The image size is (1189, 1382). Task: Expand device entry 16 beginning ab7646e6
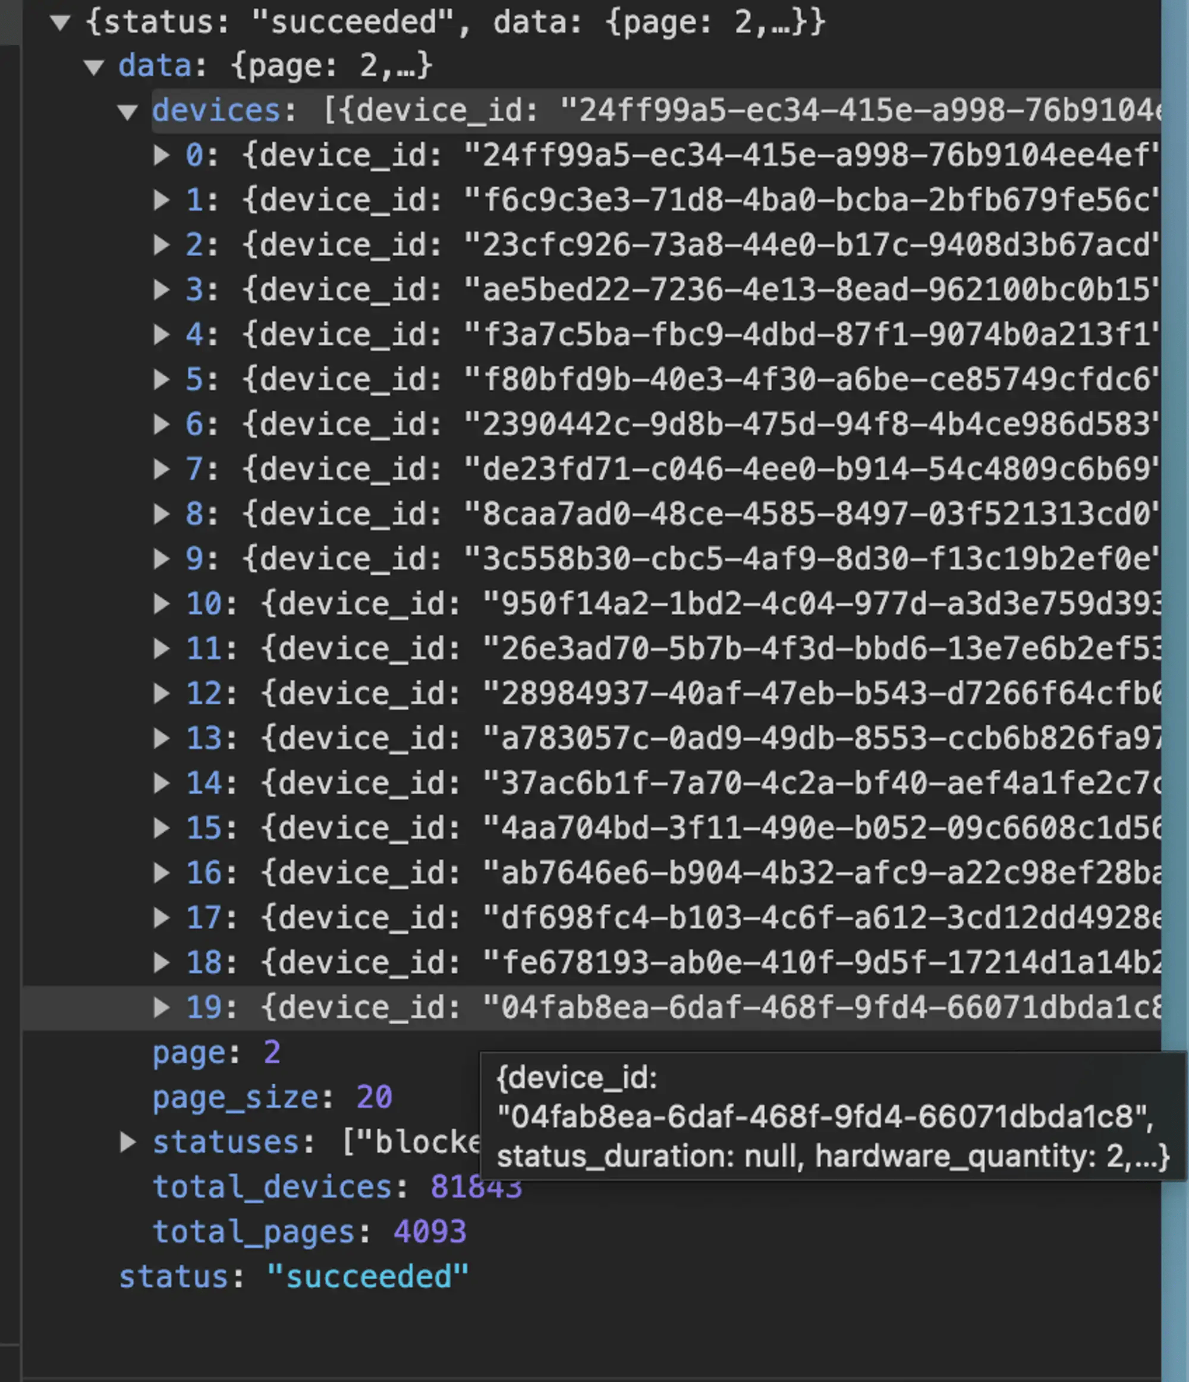point(162,873)
